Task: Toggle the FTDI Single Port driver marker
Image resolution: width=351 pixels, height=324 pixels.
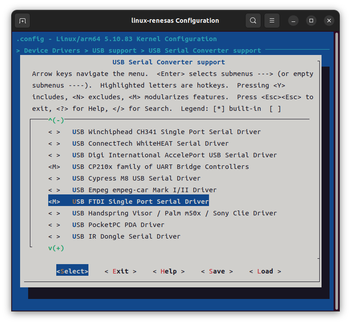Action: (x=54, y=202)
